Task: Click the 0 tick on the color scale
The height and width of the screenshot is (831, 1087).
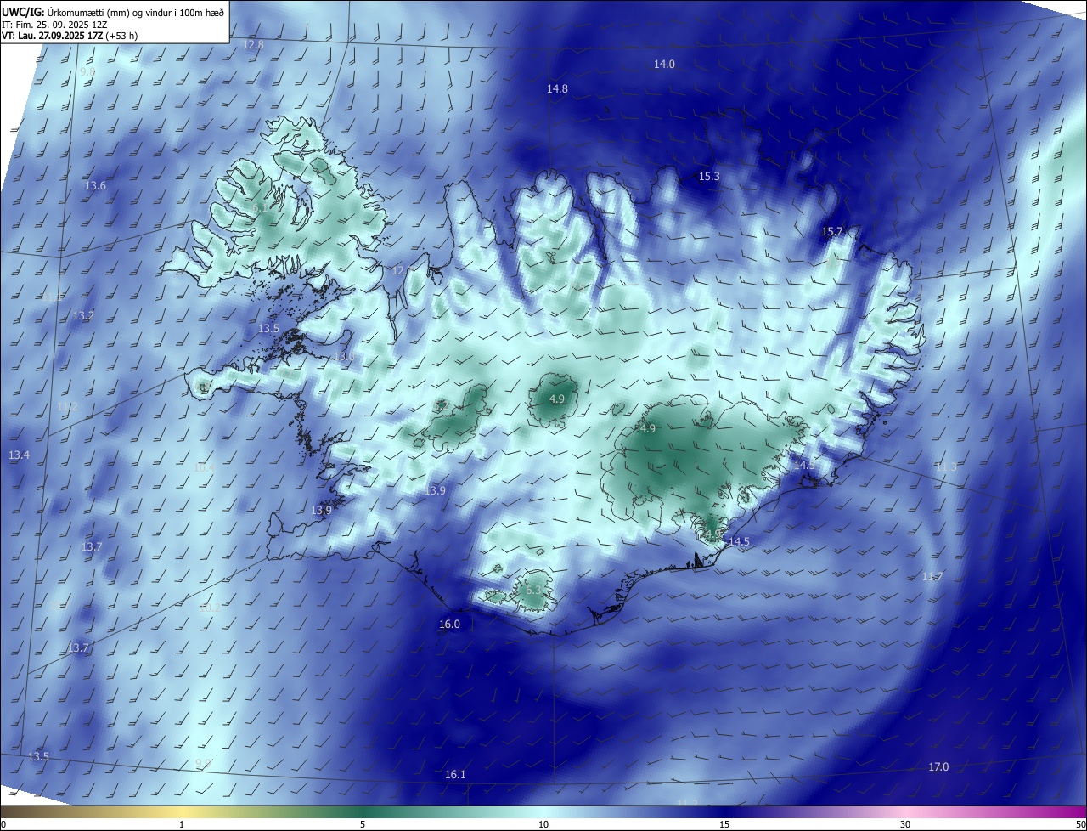Action: tap(3, 824)
